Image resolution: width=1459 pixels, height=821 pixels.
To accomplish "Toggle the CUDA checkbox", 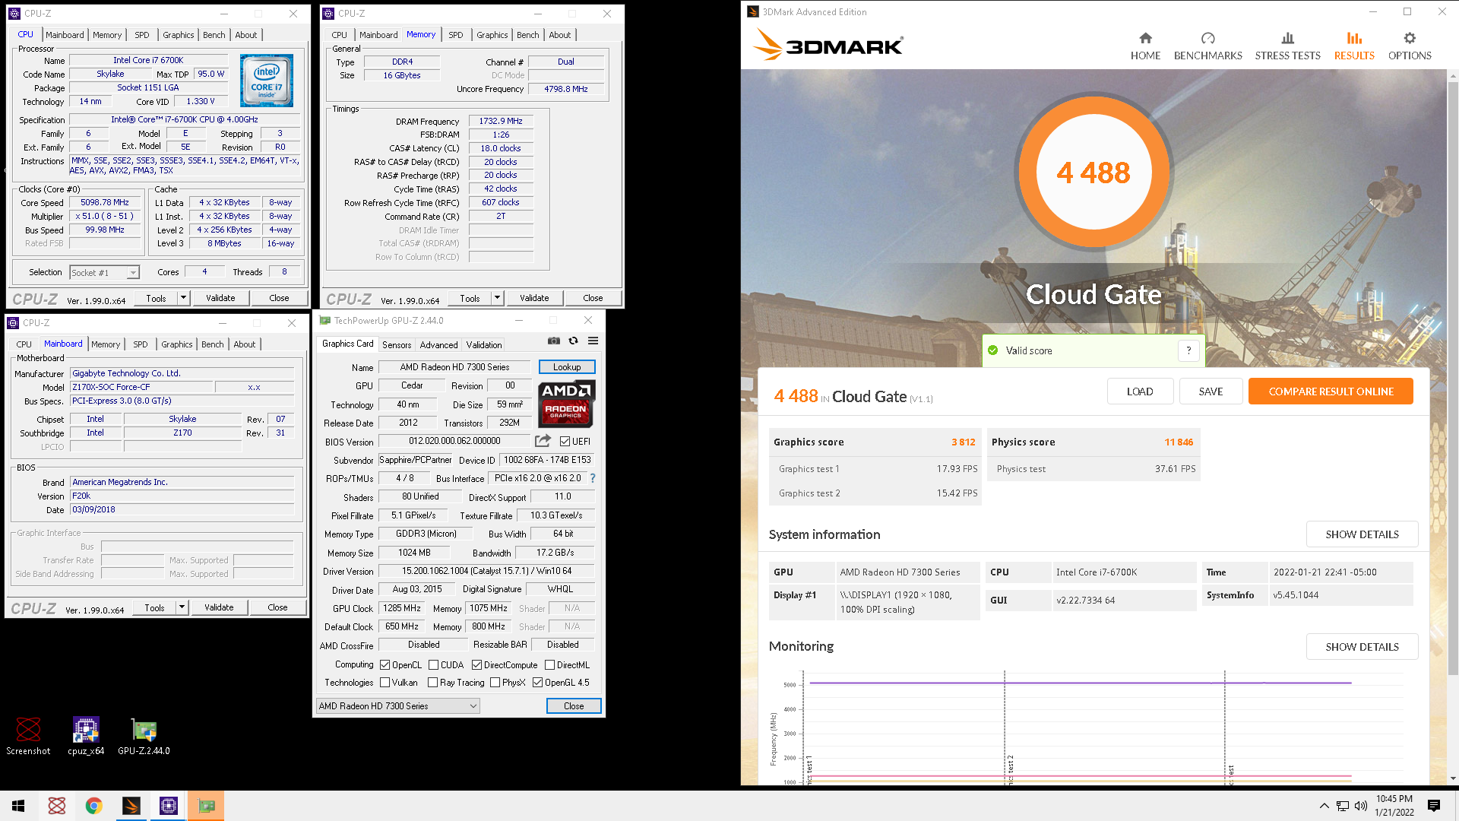I will click(x=433, y=664).
